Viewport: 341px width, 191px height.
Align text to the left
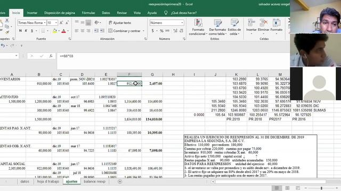[x=77, y=31]
